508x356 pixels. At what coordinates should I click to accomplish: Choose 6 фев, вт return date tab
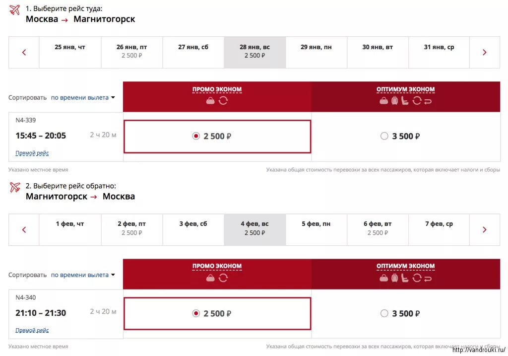tap(378, 229)
